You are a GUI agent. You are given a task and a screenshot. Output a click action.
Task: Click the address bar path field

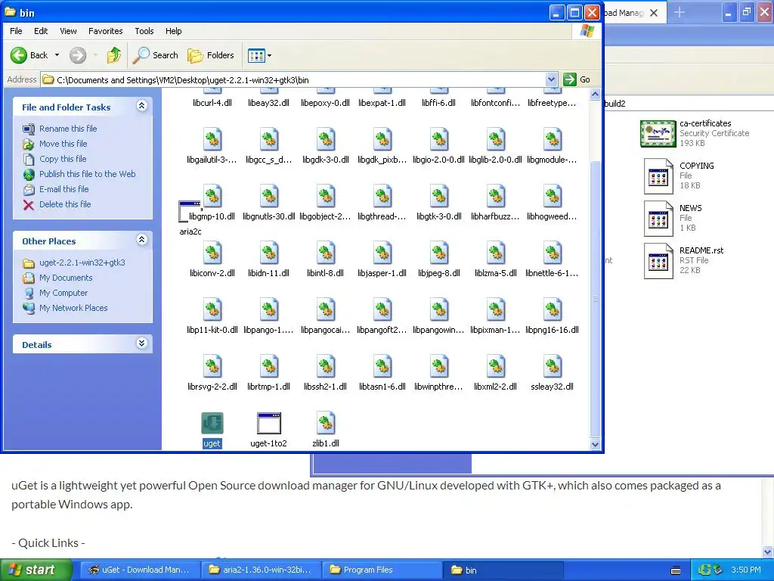pos(299,80)
